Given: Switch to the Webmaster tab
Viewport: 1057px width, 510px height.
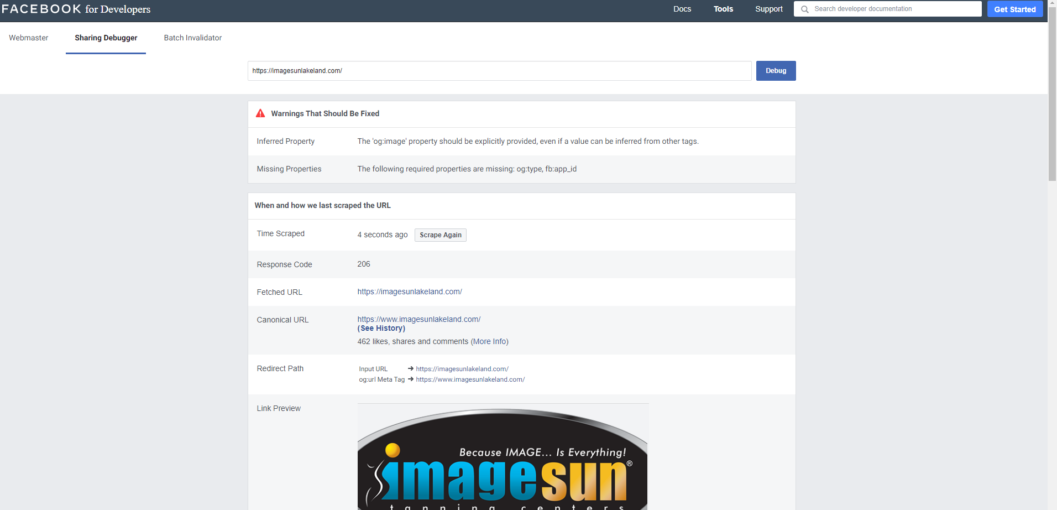Looking at the screenshot, I should pyautogui.click(x=29, y=38).
